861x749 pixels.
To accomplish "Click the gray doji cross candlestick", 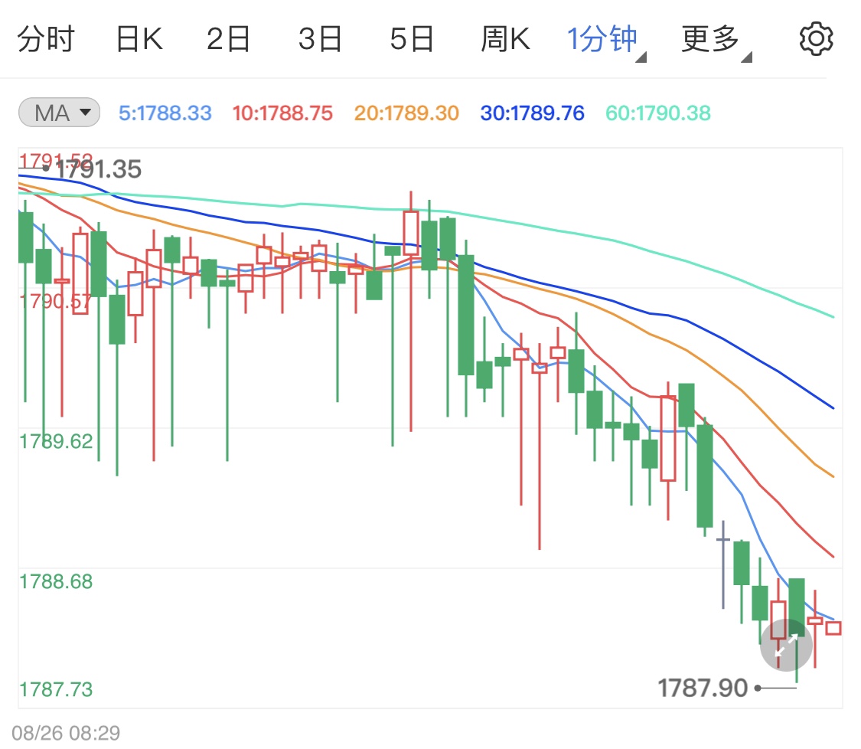I will [x=723, y=564].
